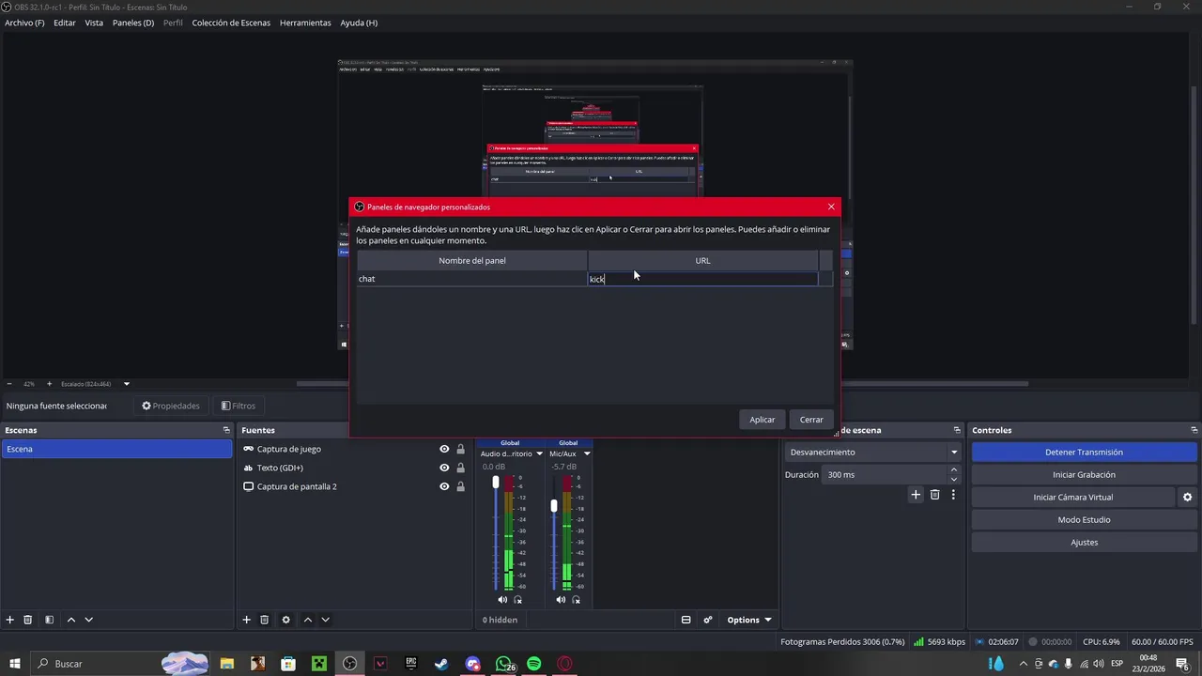The image size is (1202, 676).
Task: Open Steam from the taskbar
Action: pos(441,664)
